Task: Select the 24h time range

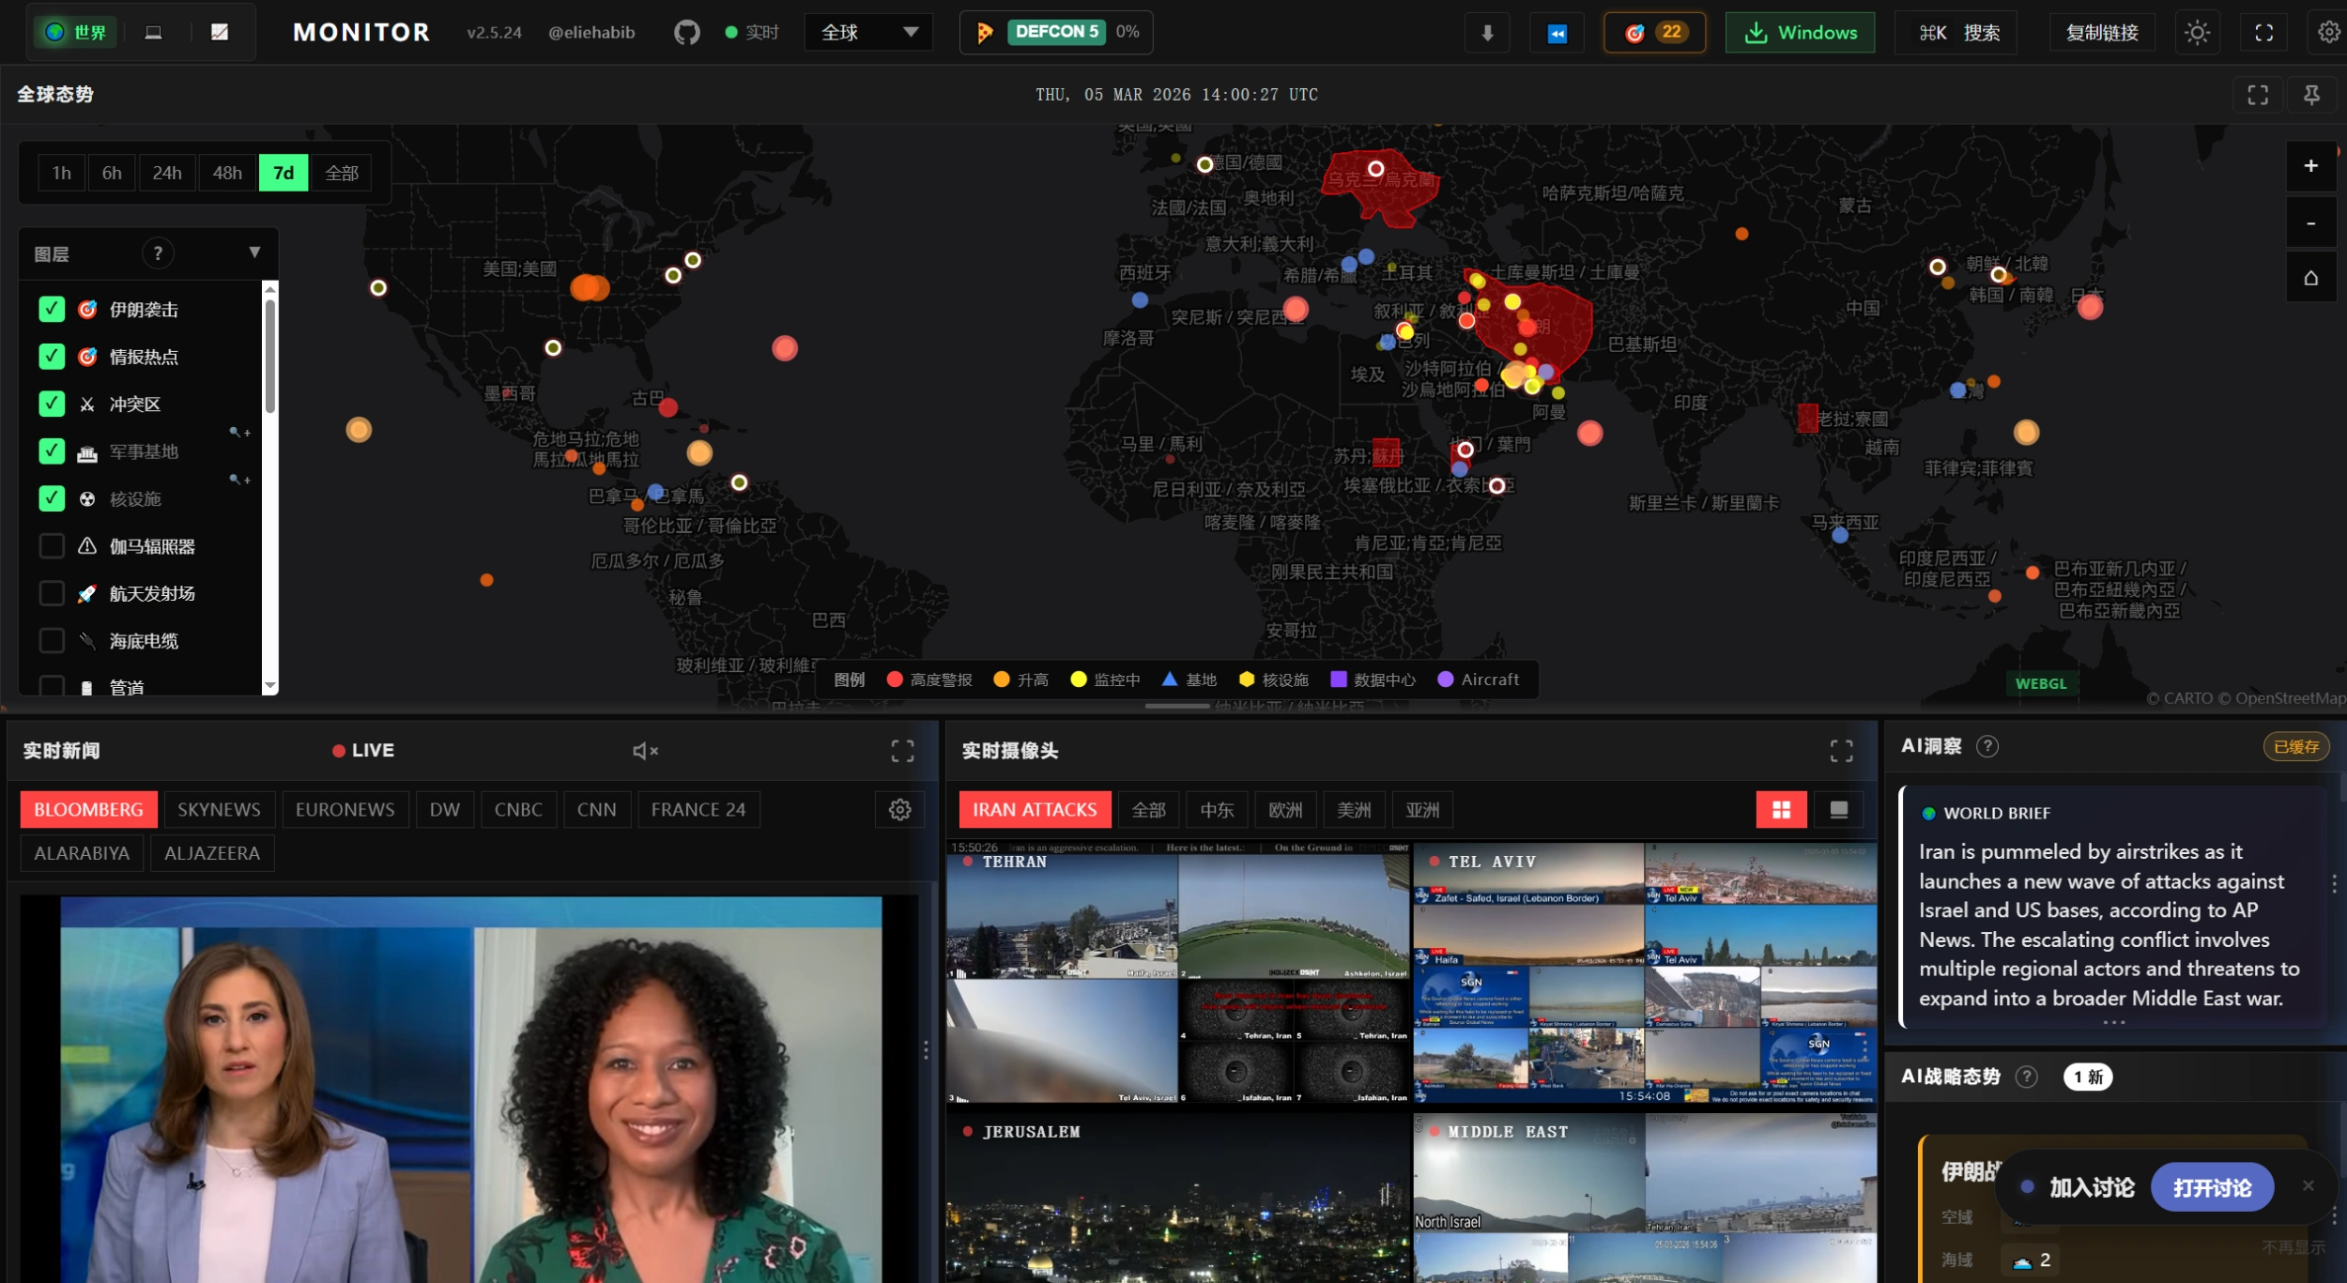Action: (x=167, y=173)
